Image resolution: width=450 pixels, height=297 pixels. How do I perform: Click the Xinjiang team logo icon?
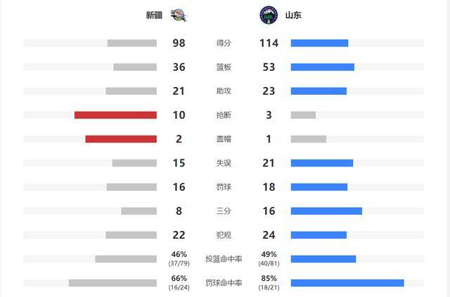pyautogui.click(x=179, y=15)
